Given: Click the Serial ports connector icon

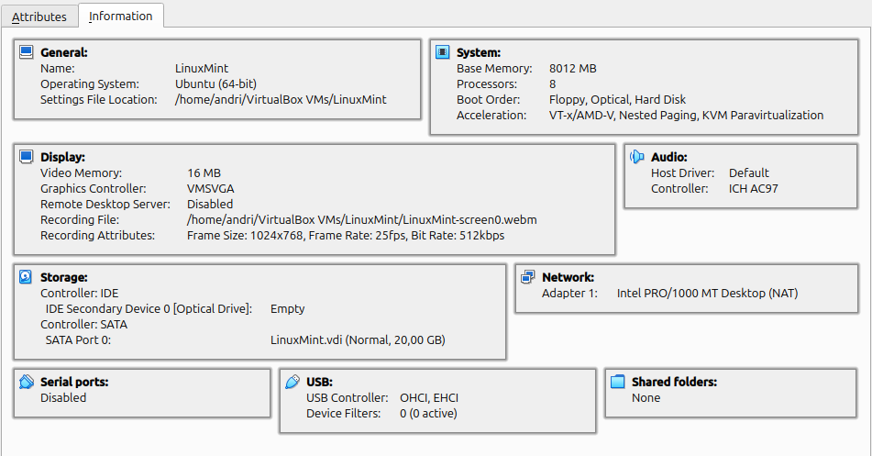Looking at the screenshot, I should [27, 382].
